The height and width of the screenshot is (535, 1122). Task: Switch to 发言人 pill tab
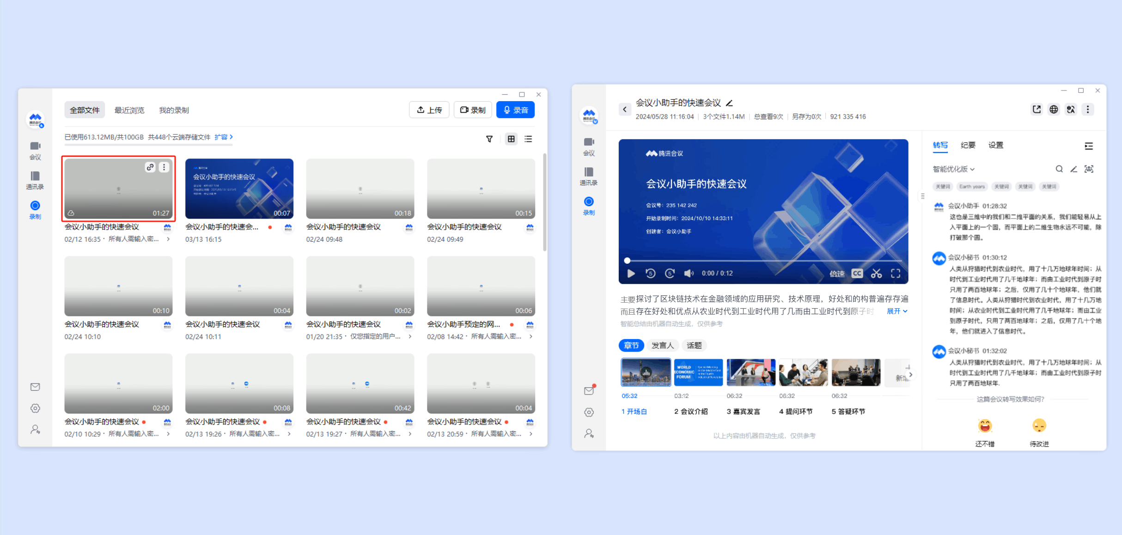tap(662, 346)
